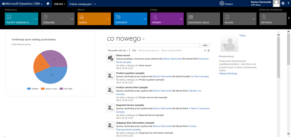Expand dropdown arrow on Kolejki tile
Screen dimensions: 291x137
point(254,19)
